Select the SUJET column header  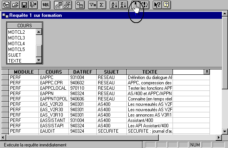[111, 72]
